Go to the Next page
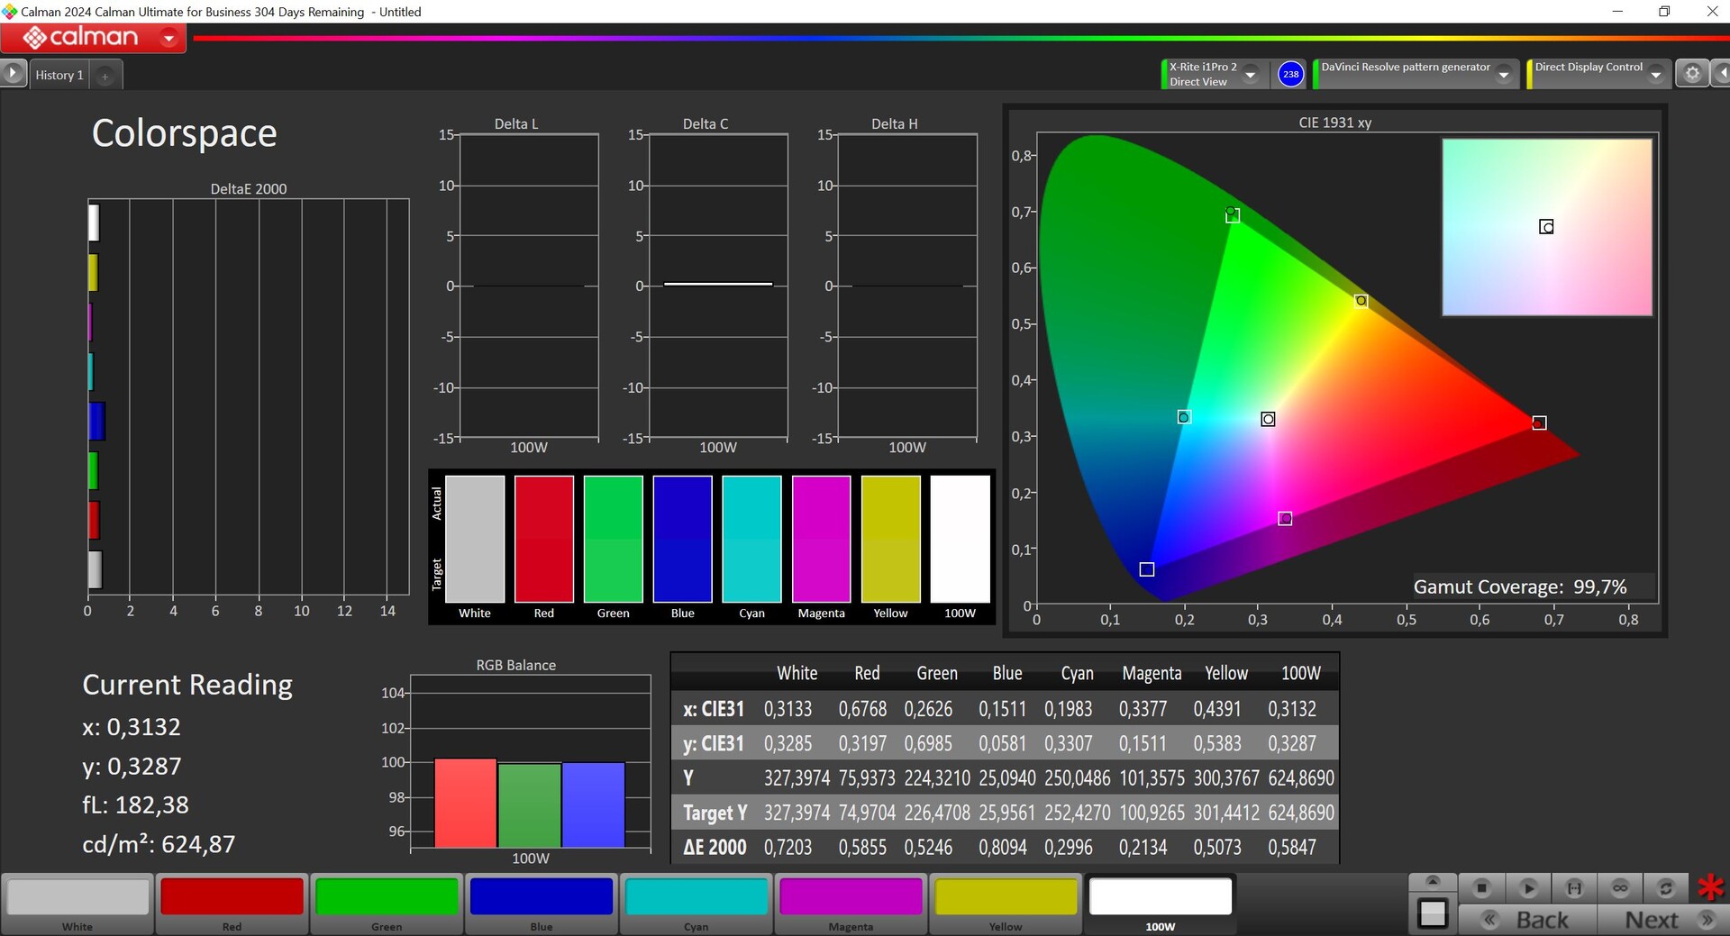The height and width of the screenshot is (936, 1730). (x=1662, y=920)
